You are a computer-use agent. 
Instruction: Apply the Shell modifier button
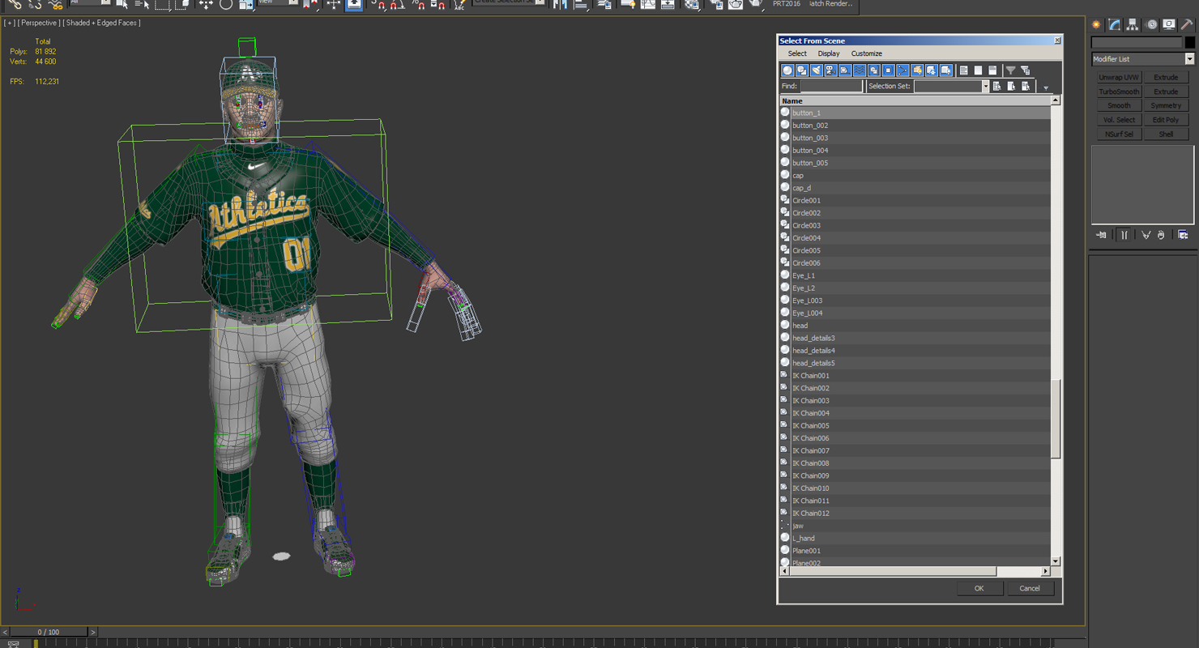point(1166,134)
